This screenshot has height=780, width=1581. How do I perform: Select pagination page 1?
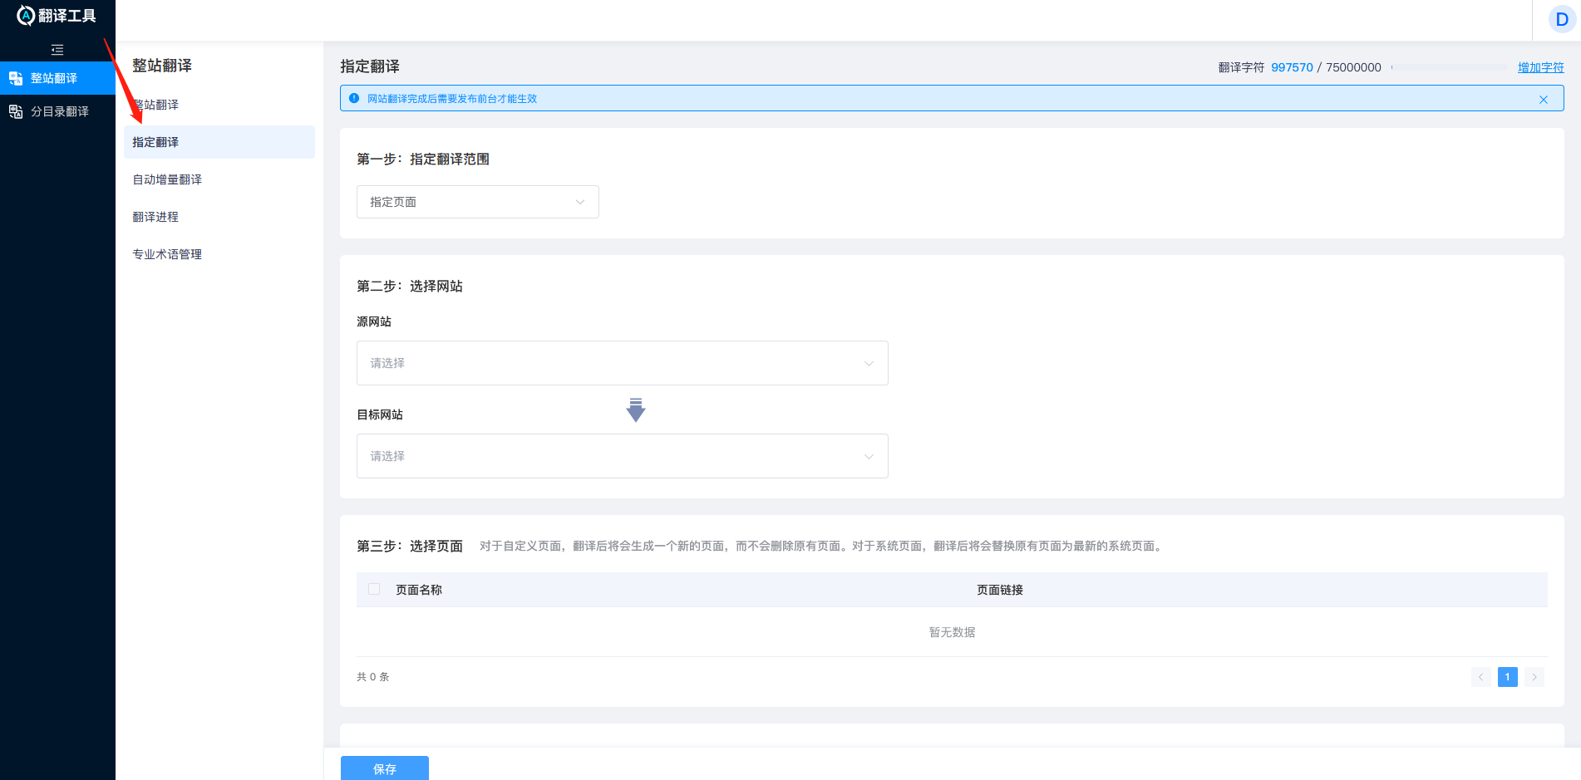pyautogui.click(x=1507, y=677)
